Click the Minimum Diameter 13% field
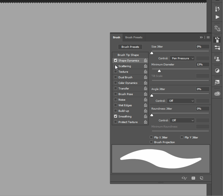This screenshot has width=223, height=196. click(x=203, y=65)
